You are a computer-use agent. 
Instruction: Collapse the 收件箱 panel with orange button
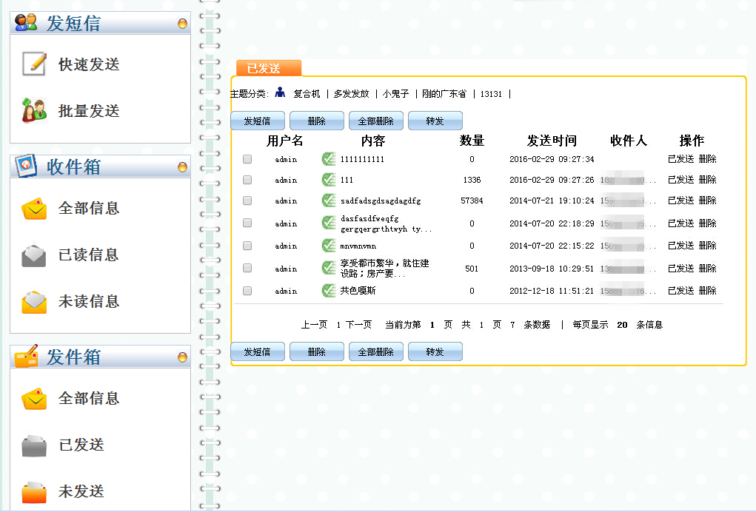click(182, 166)
